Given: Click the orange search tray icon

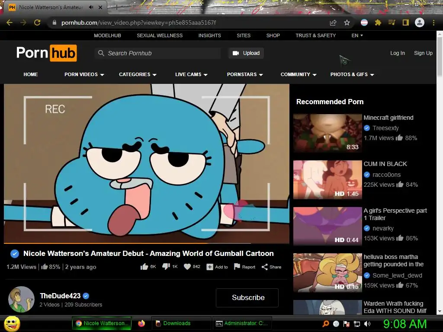Looking at the screenshot, I should coord(326,323).
